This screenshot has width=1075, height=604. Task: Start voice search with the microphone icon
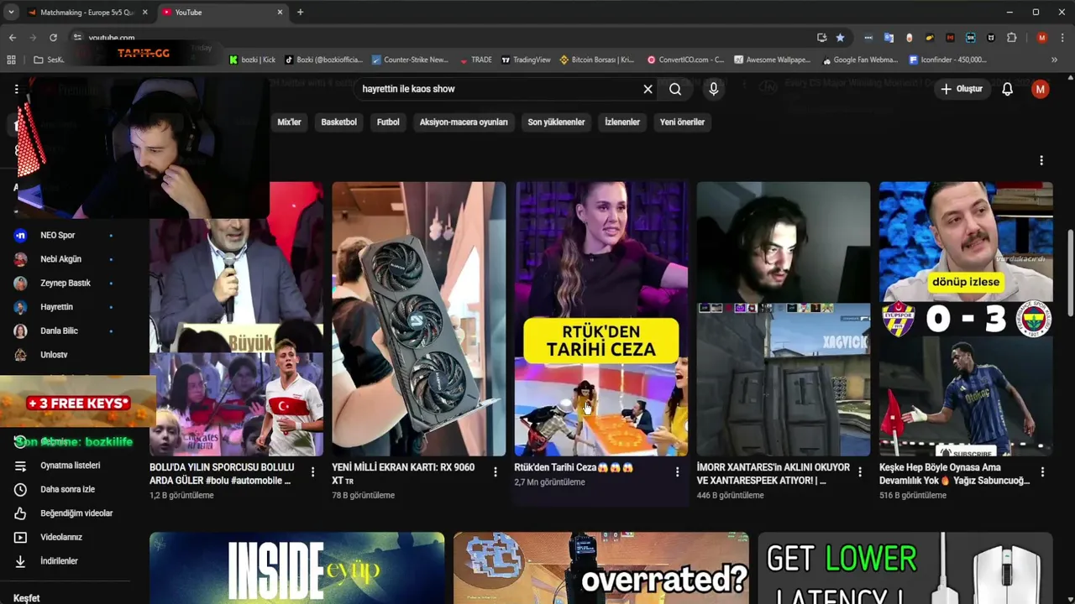tap(713, 89)
